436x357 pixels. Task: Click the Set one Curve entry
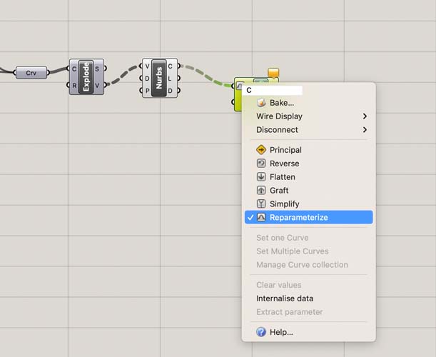(309, 238)
